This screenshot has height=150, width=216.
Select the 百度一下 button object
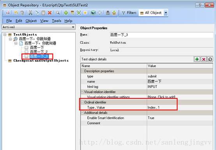[x=37, y=48]
